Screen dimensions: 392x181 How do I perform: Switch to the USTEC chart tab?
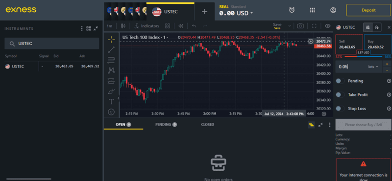170,12
